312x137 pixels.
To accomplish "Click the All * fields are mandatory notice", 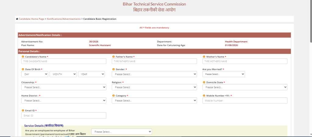I will (x=154, y=28).
